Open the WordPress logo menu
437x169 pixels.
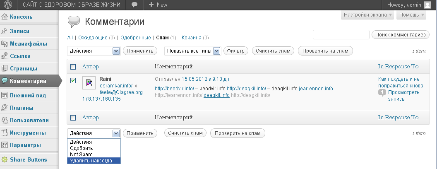[8, 5]
